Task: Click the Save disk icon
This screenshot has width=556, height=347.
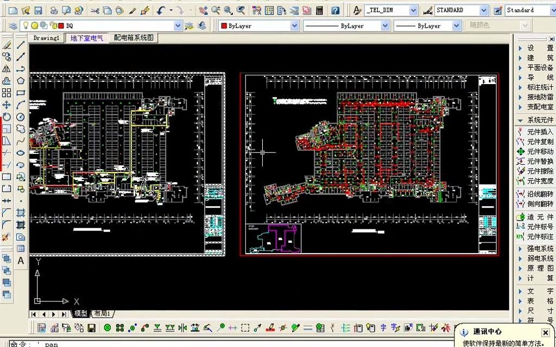Action: (x=38, y=11)
